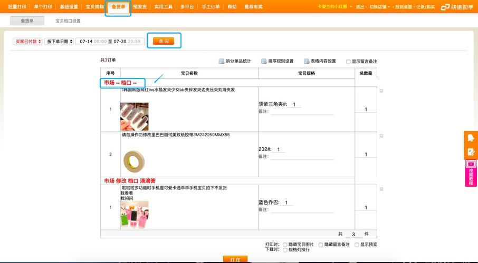The image size is (478, 263).
Task: Click the 蓝色乔巴 quantity field
Action: coord(286,203)
